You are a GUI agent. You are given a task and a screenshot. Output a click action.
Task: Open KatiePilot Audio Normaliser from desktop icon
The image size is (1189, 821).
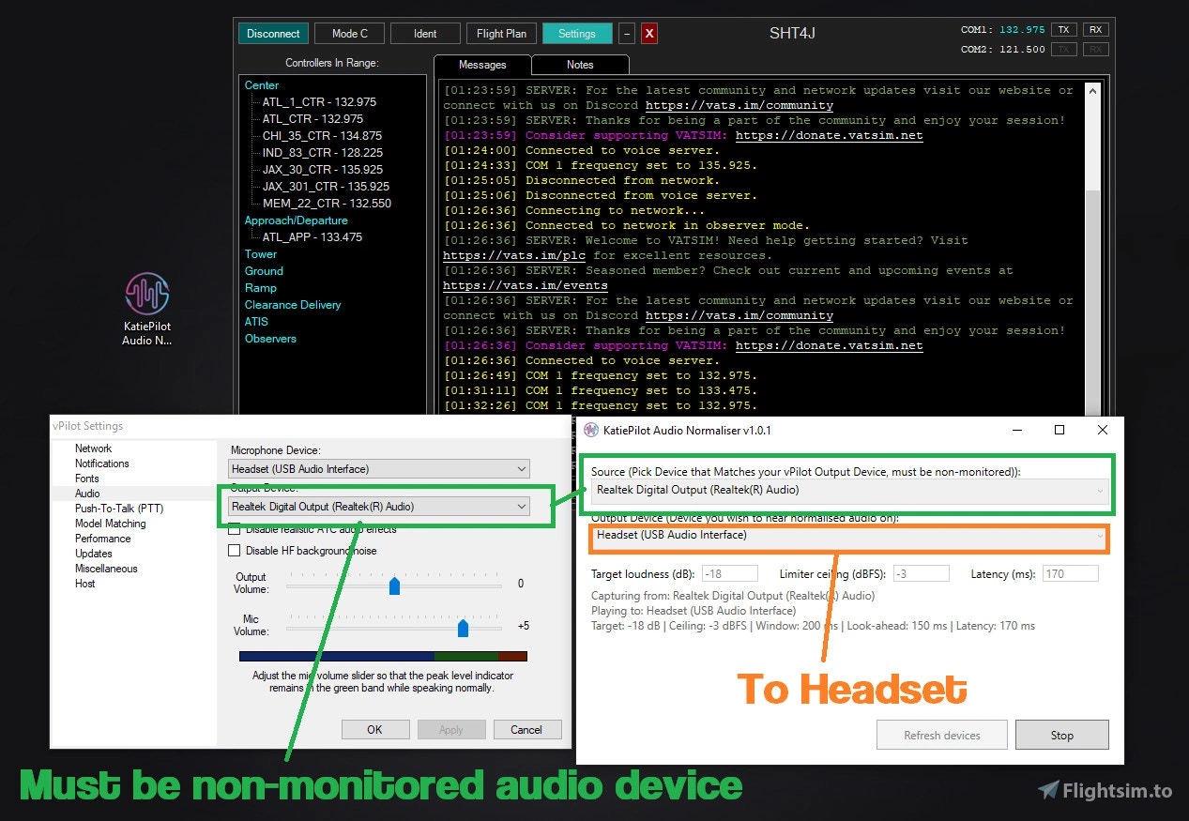tap(146, 292)
